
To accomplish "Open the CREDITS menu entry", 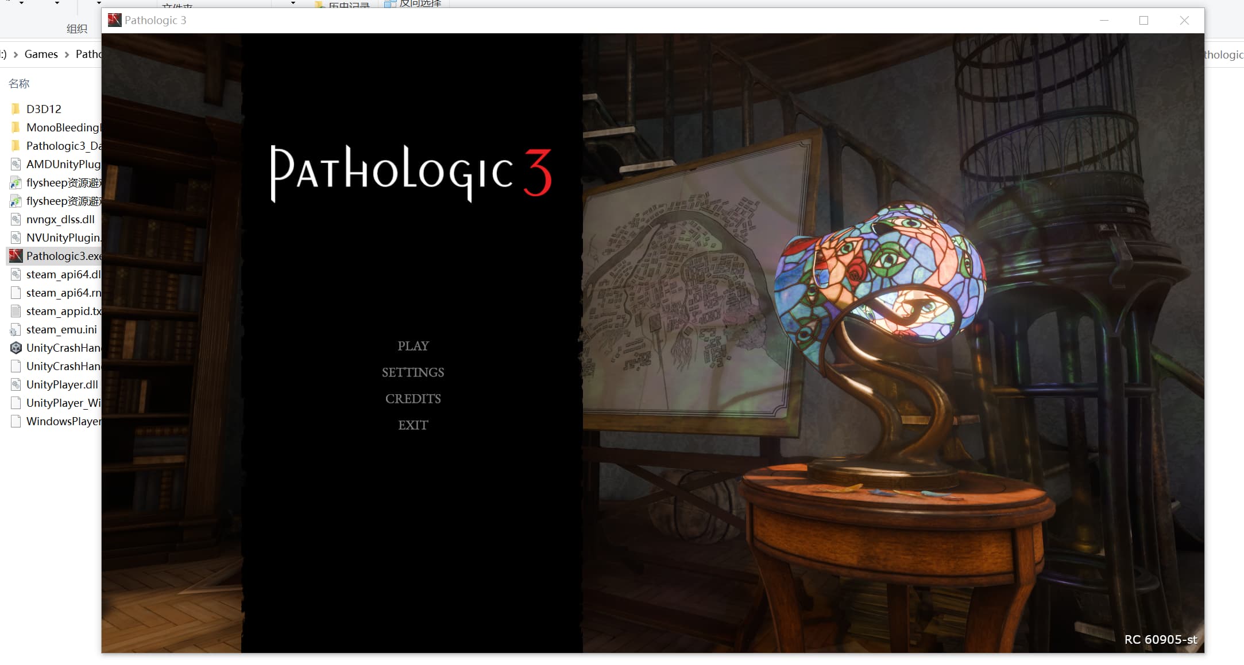I will (413, 399).
